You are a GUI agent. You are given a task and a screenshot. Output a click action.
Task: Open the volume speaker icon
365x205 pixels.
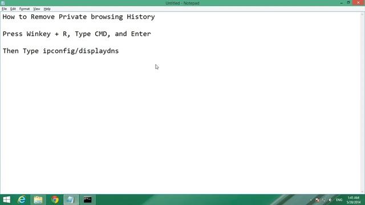330,200
